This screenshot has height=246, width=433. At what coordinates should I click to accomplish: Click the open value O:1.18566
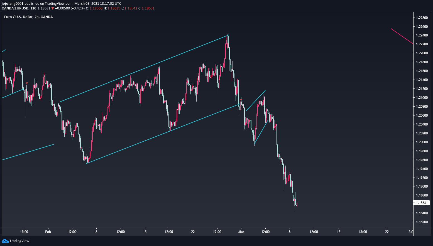tap(94, 8)
